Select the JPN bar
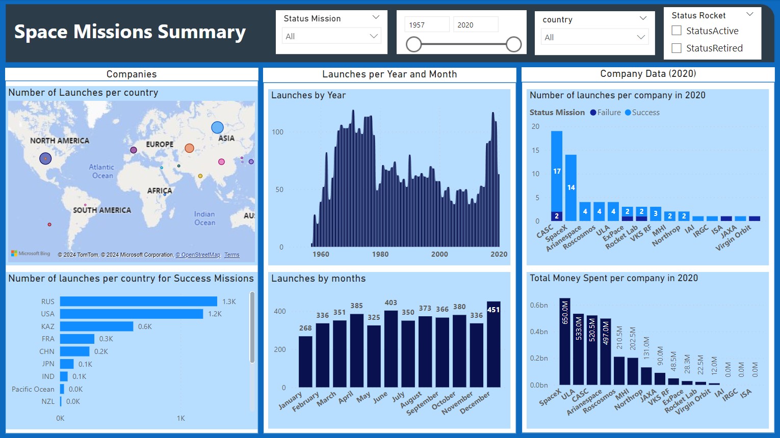This screenshot has height=438, width=780. pos(67,364)
